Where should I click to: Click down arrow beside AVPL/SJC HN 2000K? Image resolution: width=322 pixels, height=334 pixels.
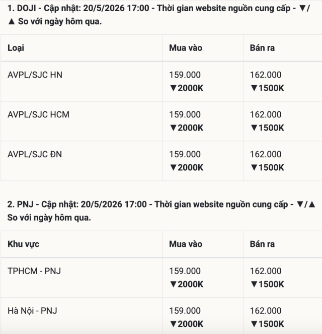[x=173, y=88]
